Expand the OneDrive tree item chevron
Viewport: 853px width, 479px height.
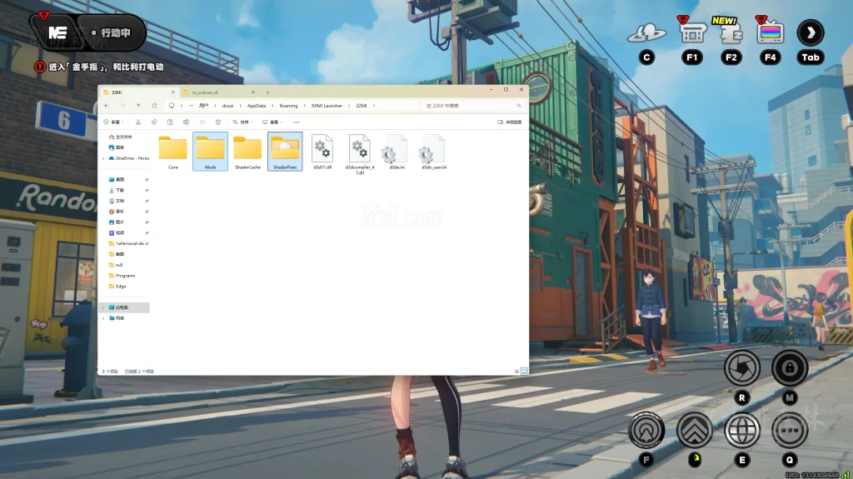(x=102, y=157)
